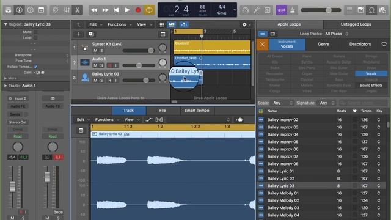Open the Loop Packs All Packs dropdown
Image resolution: width=391 pixels, height=220 pixels.
(x=337, y=34)
